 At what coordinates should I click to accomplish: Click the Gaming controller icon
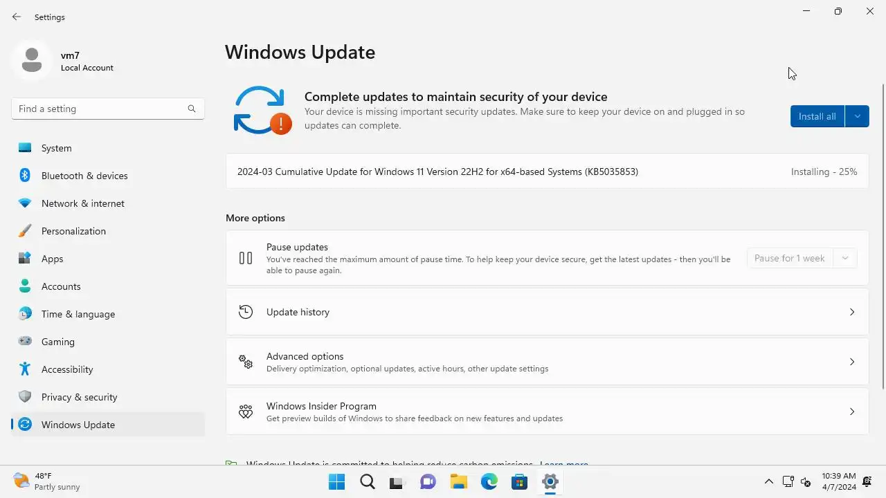[25, 342]
